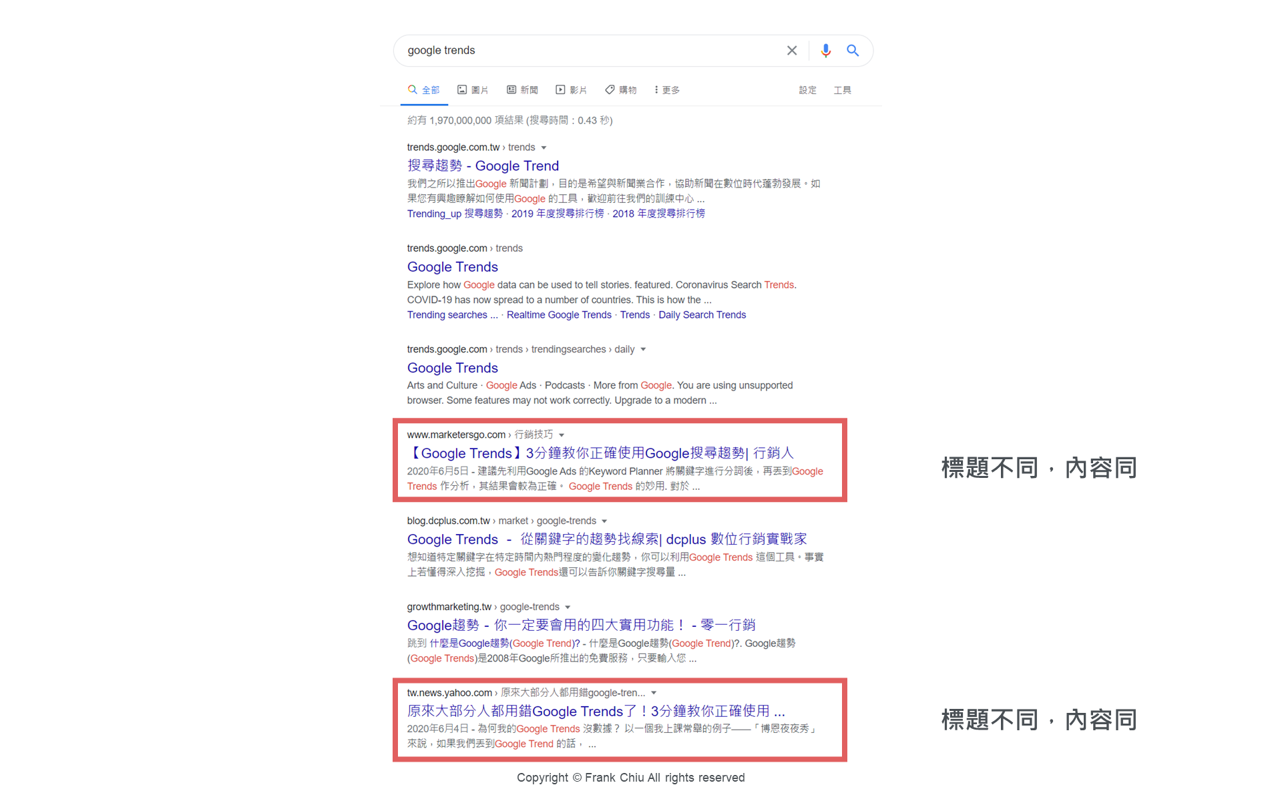
Task: Select the 全部 (All) results tab
Action: (424, 90)
